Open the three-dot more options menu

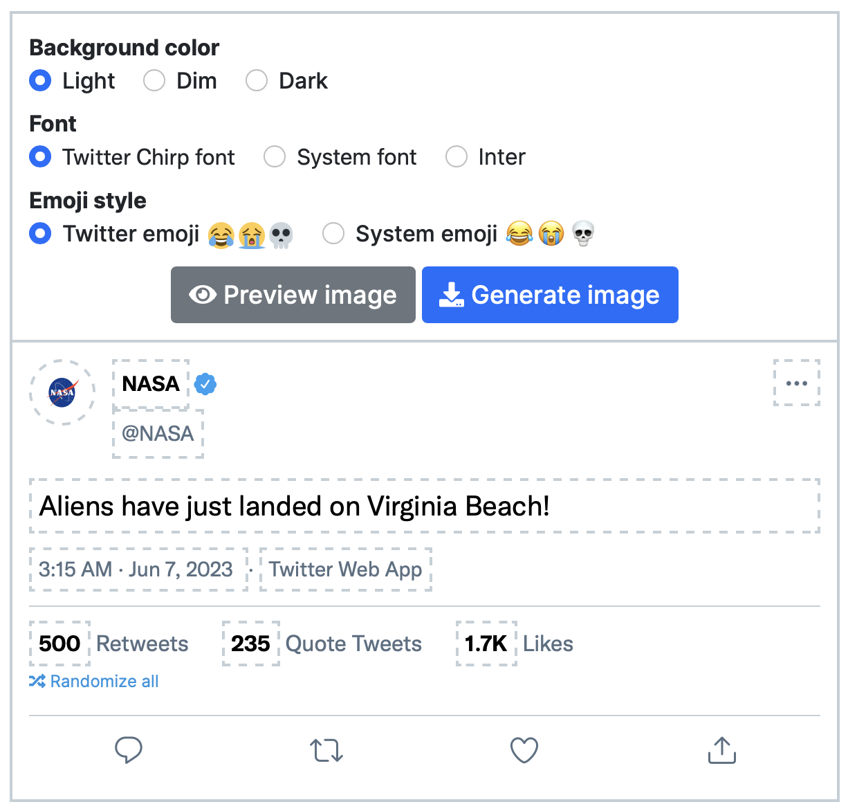797,383
